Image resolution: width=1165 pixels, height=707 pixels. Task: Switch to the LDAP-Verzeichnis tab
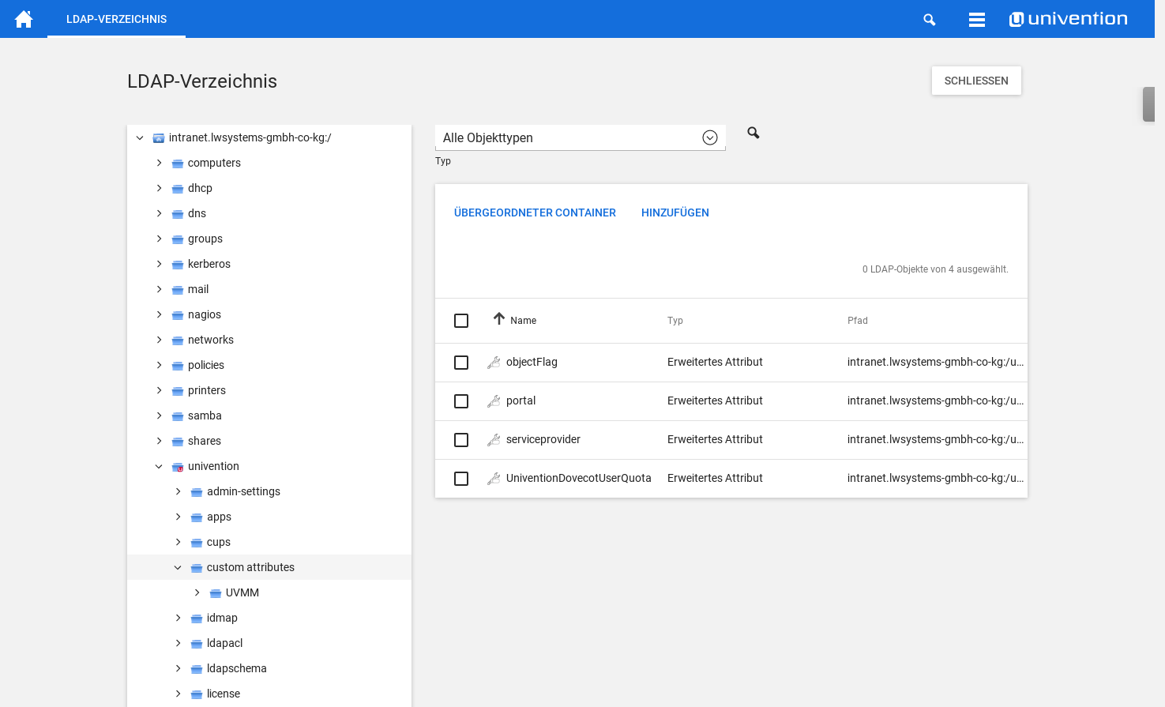pos(116,19)
